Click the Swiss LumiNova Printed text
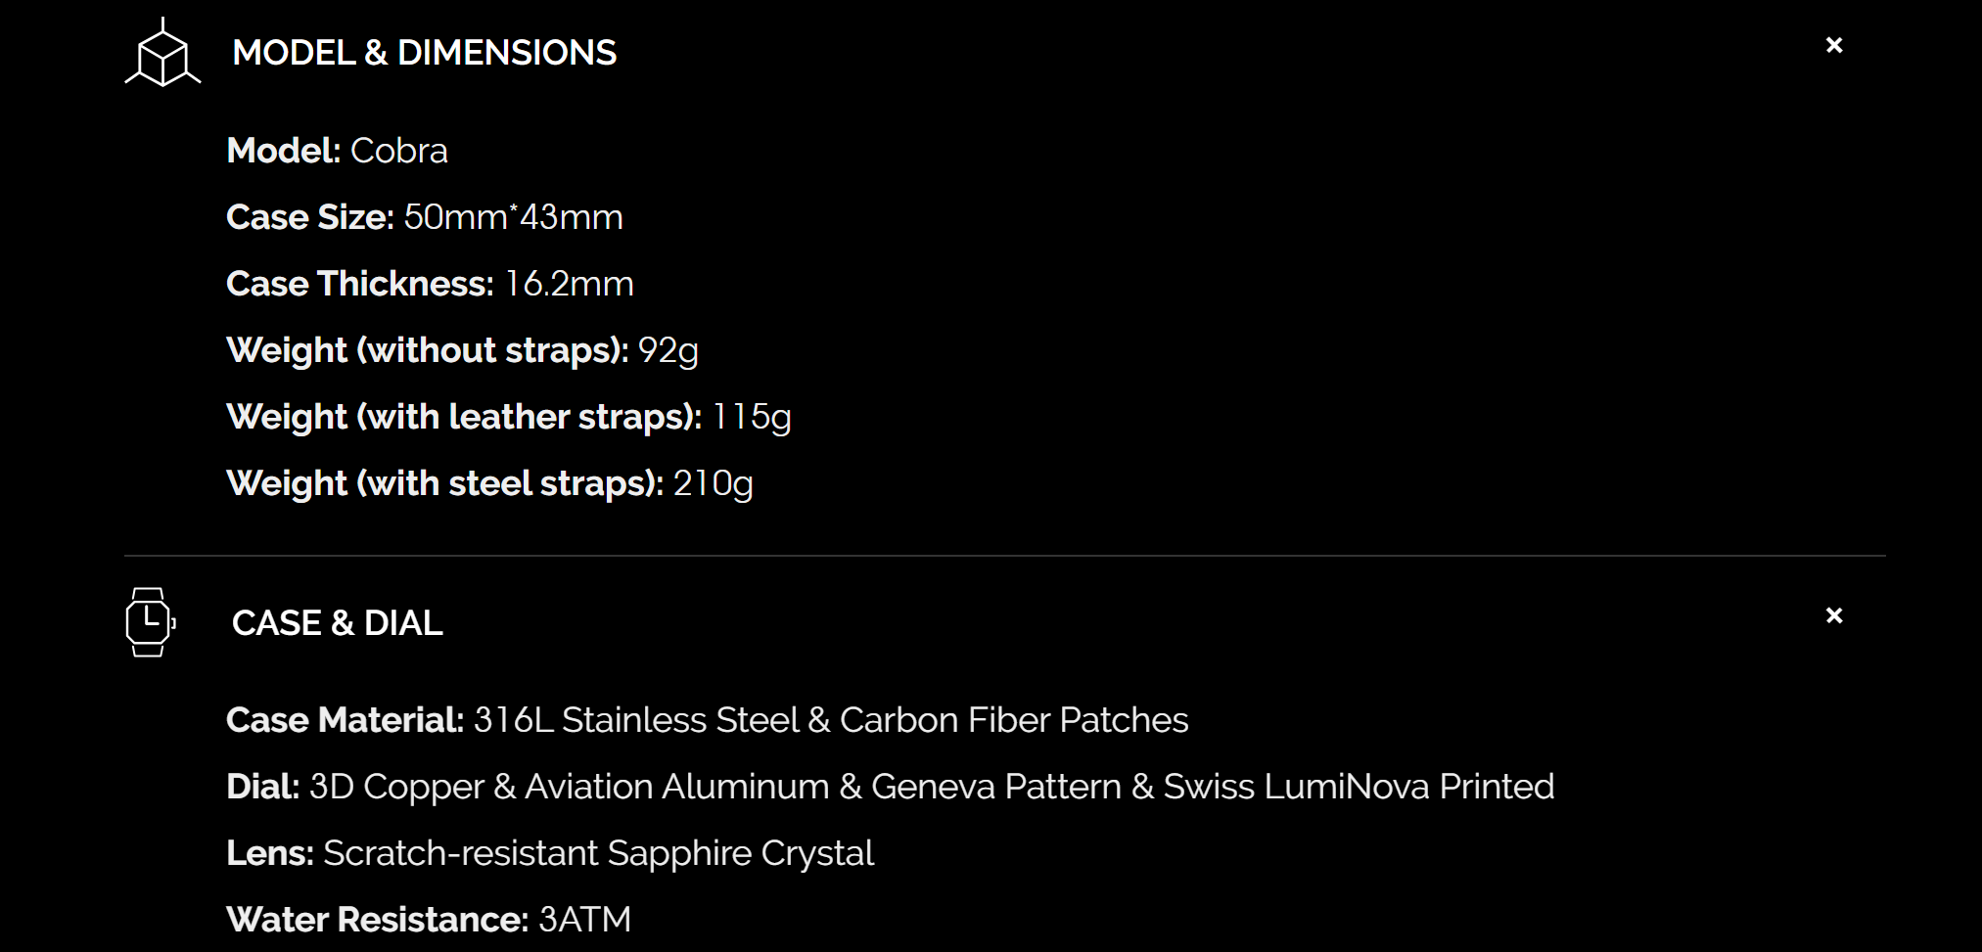This screenshot has height=952, width=1982. point(1359,787)
